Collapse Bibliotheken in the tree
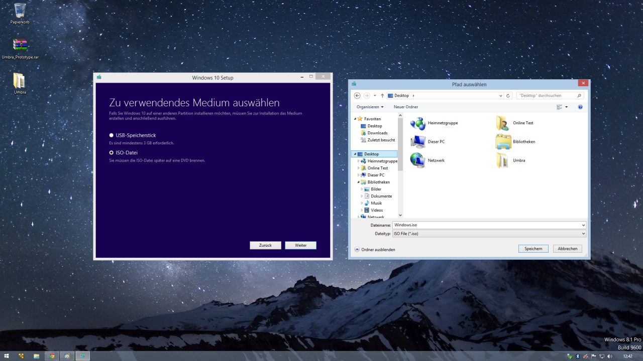643x361 pixels. coord(358,182)
